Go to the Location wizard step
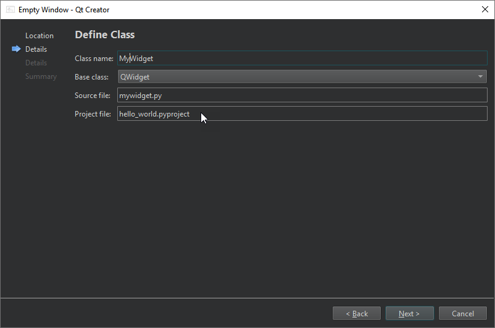Image resolution: width=495 pixels, height=328 pixels. [40, 36]
